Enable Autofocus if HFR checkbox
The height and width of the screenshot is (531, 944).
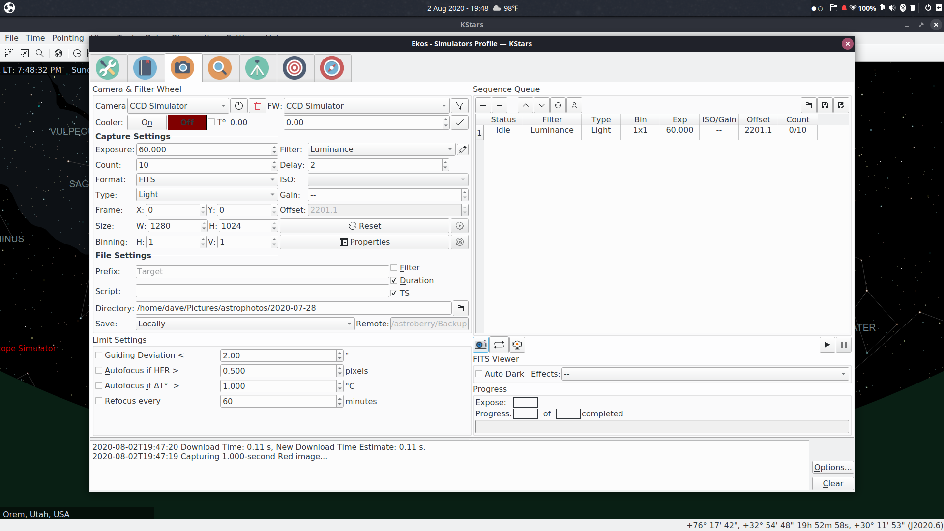[99, 370]
